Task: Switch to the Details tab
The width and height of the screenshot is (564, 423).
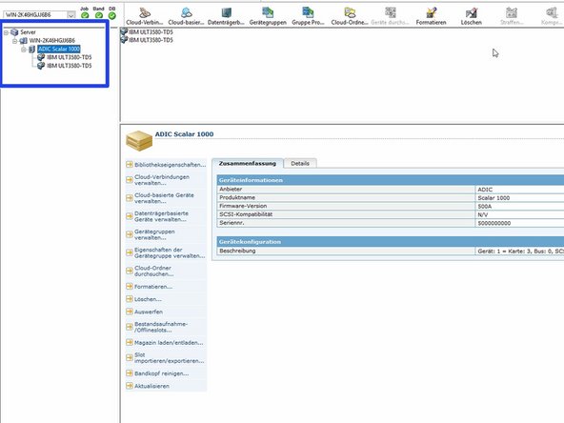Action: click(300, 163)
